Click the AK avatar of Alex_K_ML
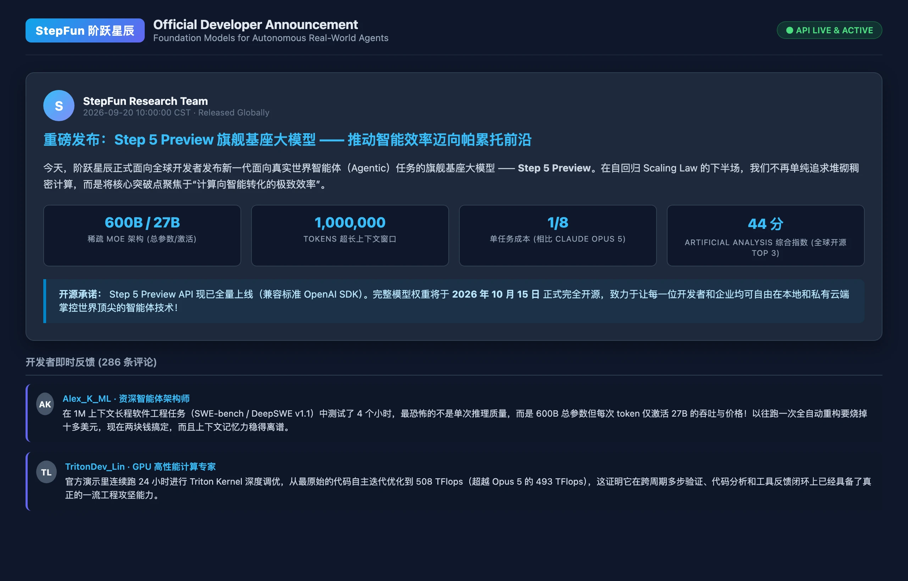The width and height of the screenshot is (908, 581). (45, 404)
